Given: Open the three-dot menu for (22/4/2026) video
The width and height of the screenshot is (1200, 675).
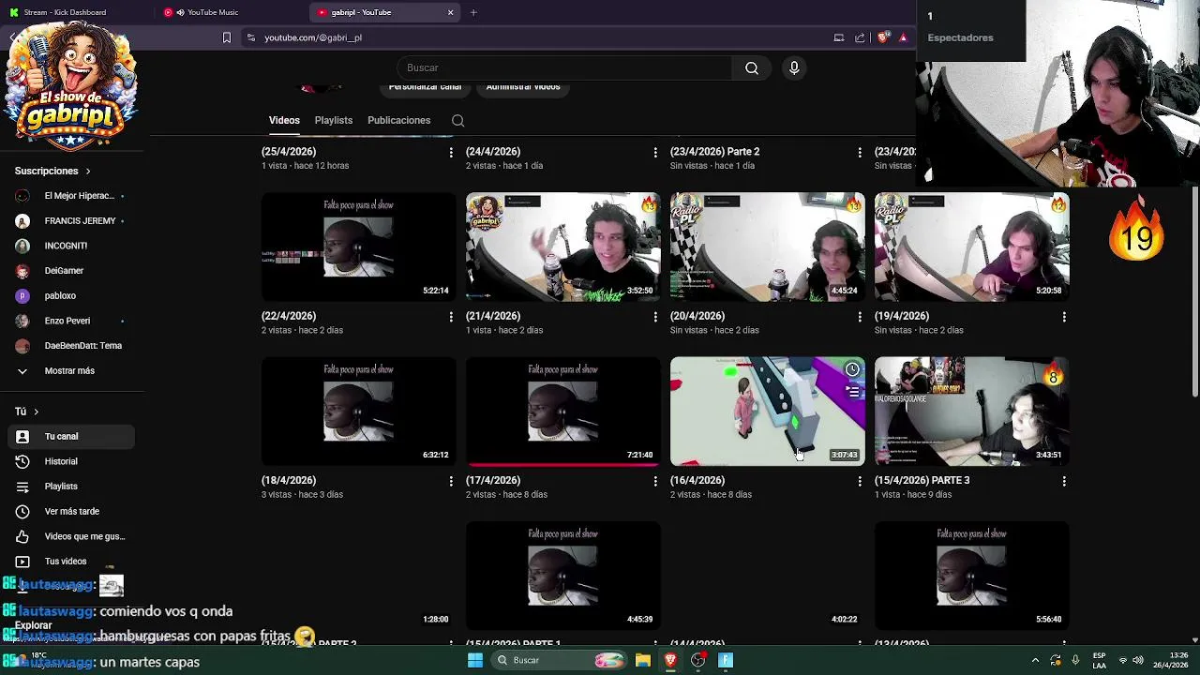Looking at the screenshot, I should (x=451, y=317).
